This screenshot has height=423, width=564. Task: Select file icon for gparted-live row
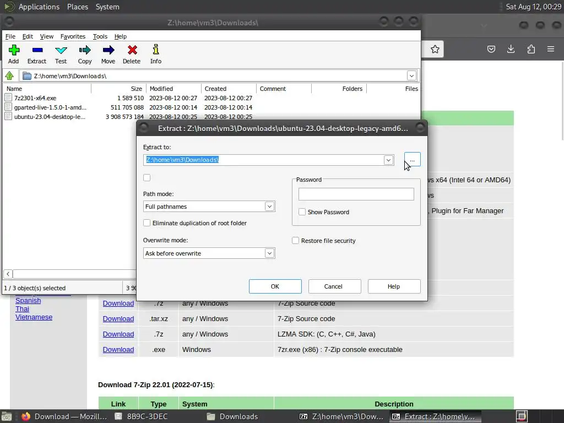tap(8, 107)
